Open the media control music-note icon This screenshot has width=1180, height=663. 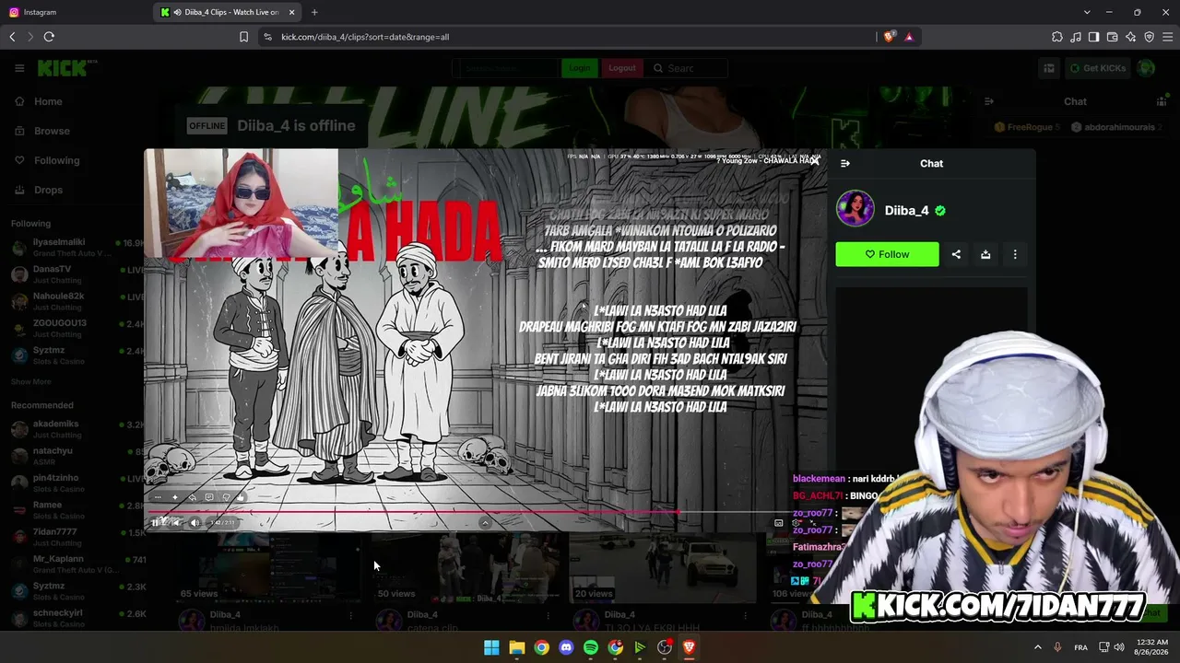[x=1075, y=37]
